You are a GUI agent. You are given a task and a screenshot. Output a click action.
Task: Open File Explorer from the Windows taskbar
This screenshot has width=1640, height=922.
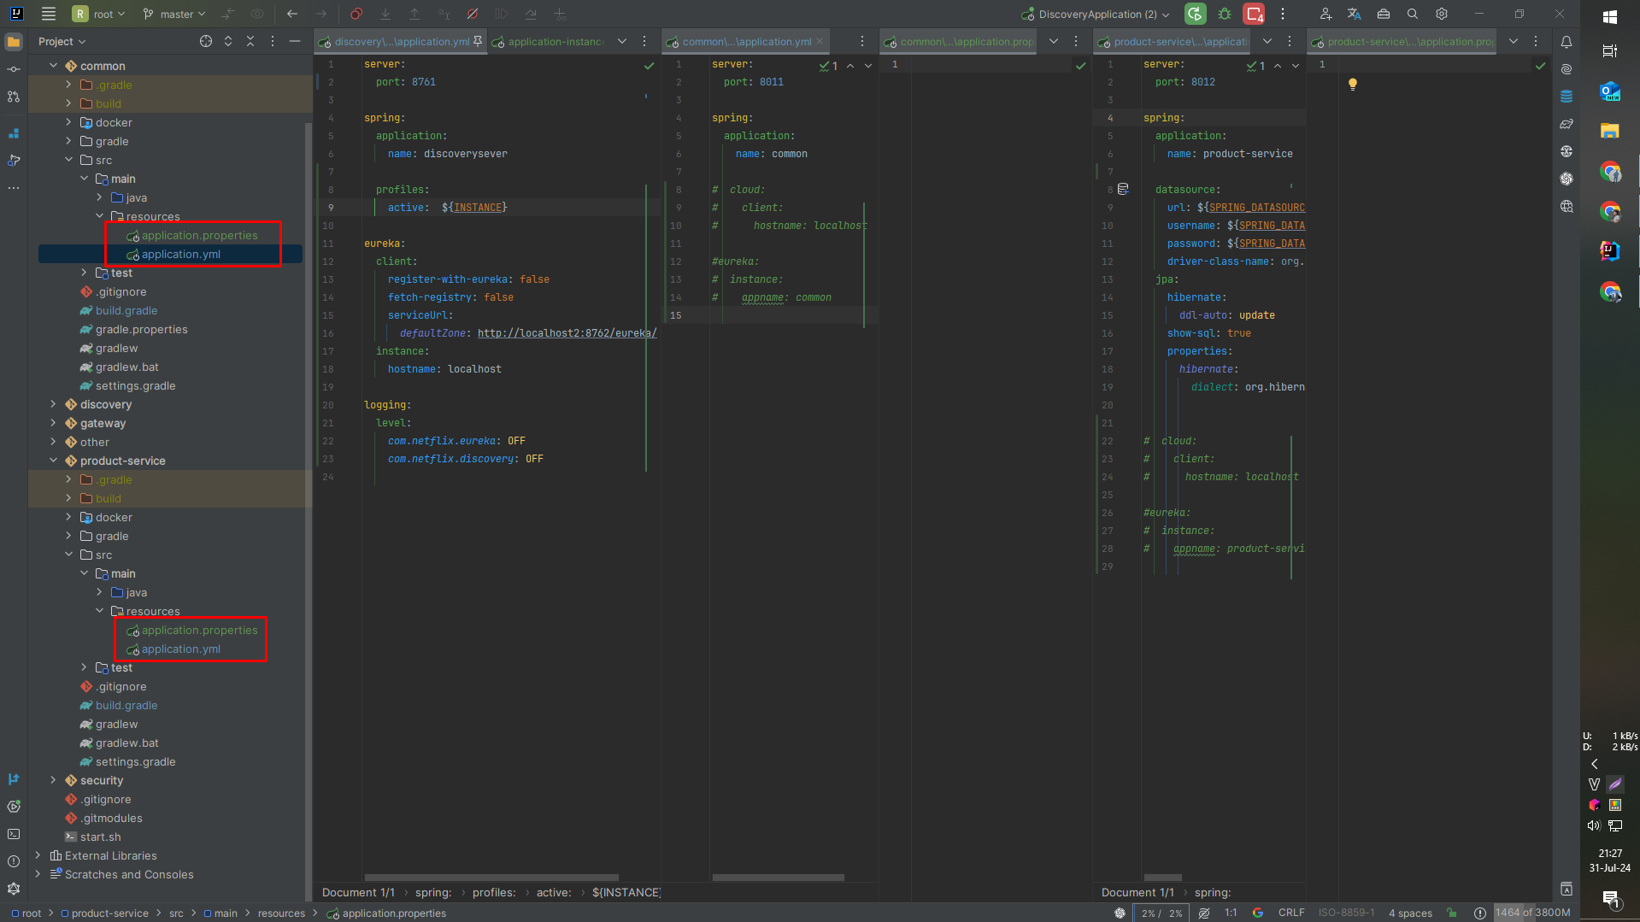coord(1610,131)
